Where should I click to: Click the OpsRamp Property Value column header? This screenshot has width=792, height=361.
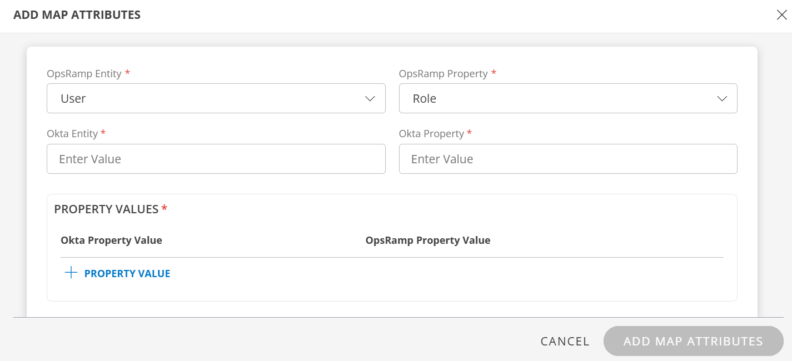pos(428,240)
